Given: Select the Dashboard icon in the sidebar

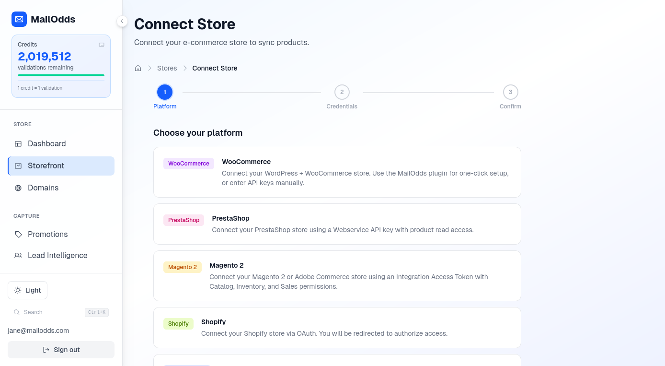Looking at the screenshot, I should 18,143.
